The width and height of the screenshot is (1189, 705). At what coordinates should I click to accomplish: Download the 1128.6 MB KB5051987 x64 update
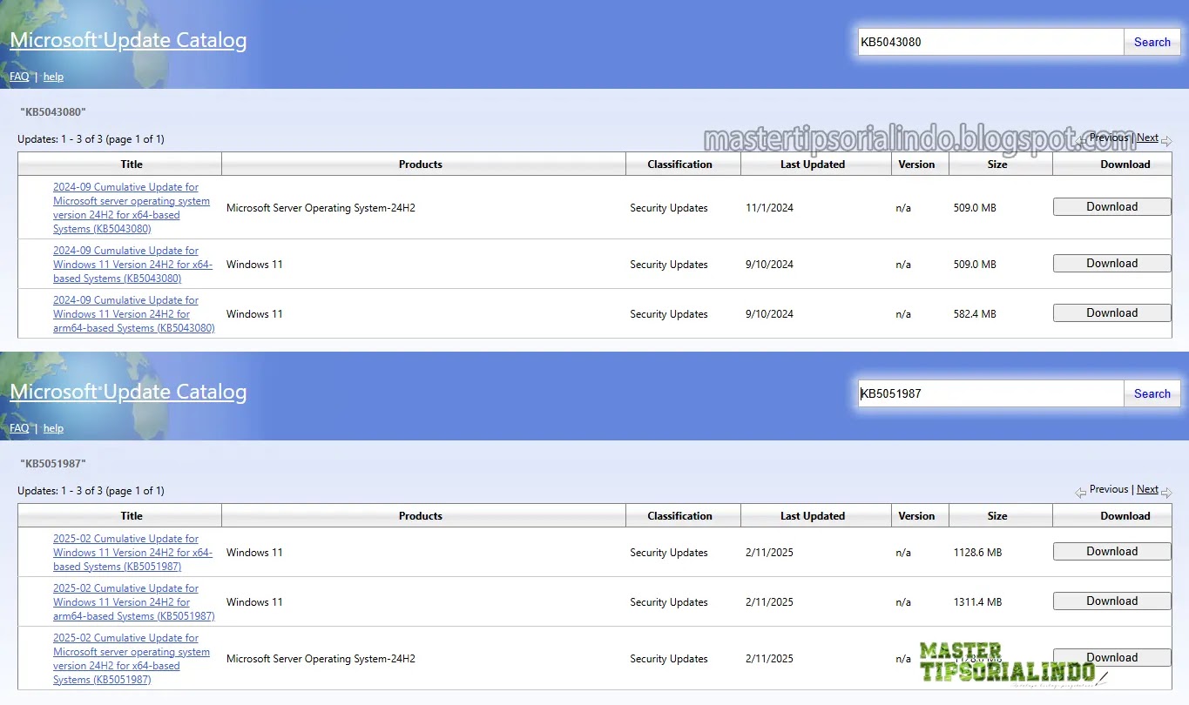[x=1111, y=552]
